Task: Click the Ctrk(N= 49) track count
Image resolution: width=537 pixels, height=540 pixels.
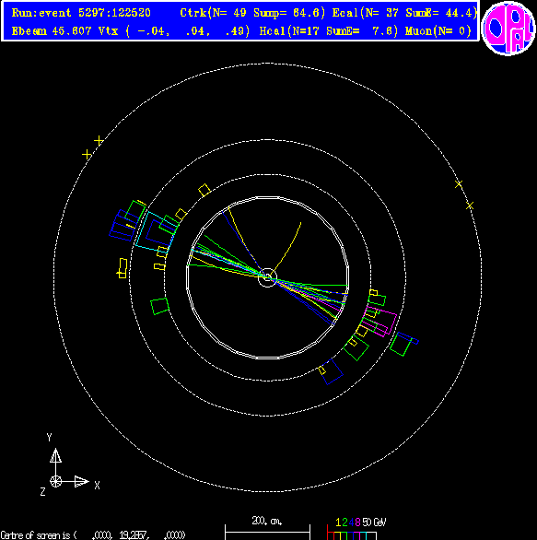Action: tap(214, 13)
